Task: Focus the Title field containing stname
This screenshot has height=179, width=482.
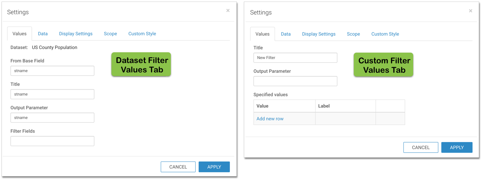Action: point(52,94)
